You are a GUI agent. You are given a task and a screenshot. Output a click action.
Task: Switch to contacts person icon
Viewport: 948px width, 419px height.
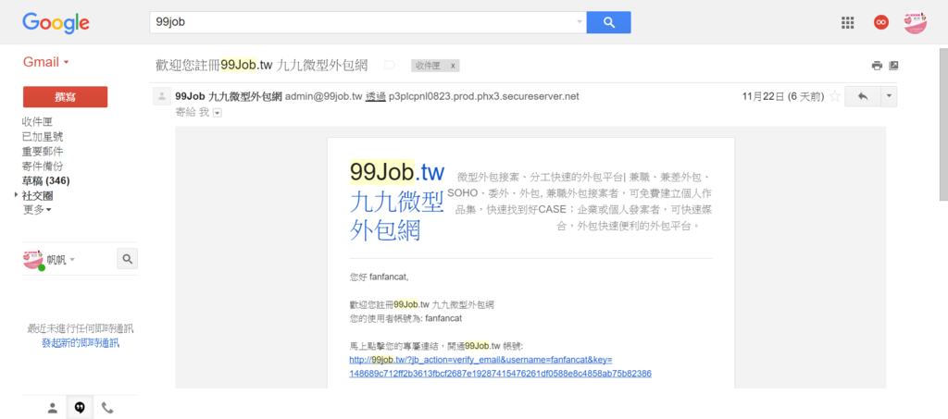pos(53,408)
